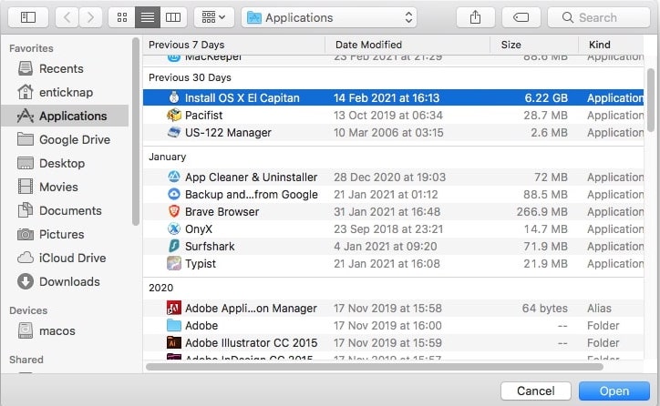Click the Previous 7 Days name column header

pyautogui.click(x=233, y=45)
